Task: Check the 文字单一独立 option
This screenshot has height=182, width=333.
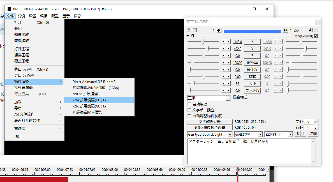Action: (189, 110)
